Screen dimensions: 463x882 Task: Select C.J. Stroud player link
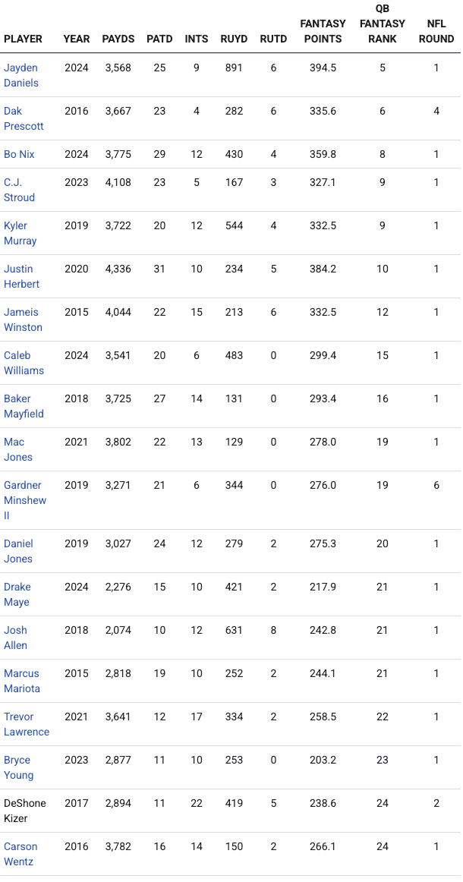(x=19, y=190)
